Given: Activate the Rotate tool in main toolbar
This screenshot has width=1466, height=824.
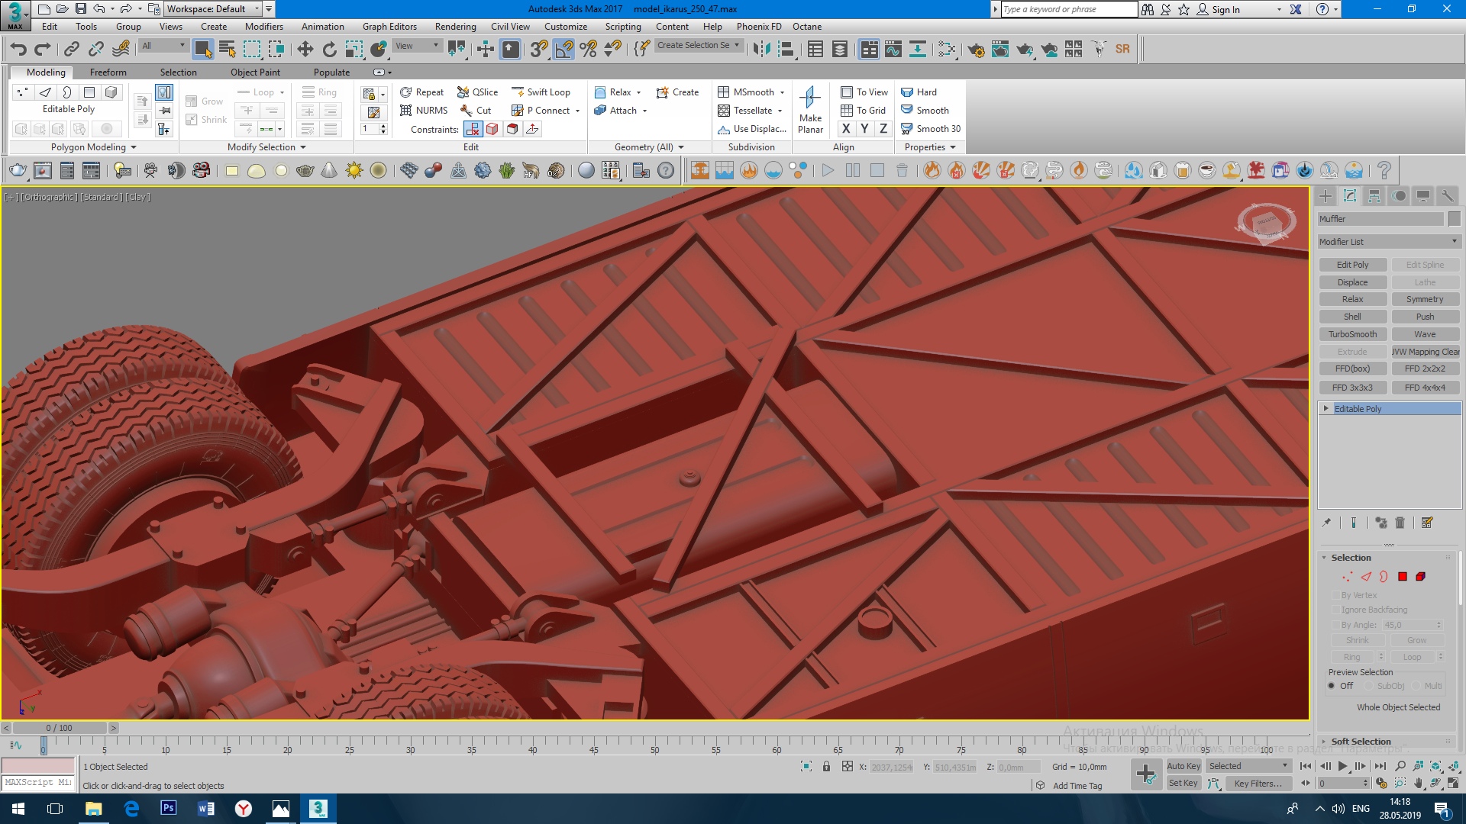Looking at the screenshot, I should tap(329, 49).
